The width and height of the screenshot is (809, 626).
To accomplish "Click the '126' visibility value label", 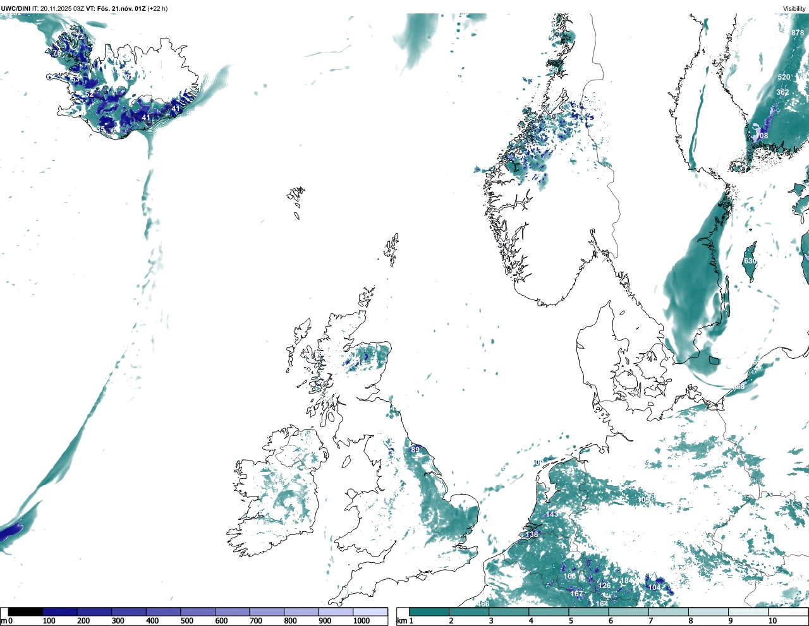I will click(605, 586).
